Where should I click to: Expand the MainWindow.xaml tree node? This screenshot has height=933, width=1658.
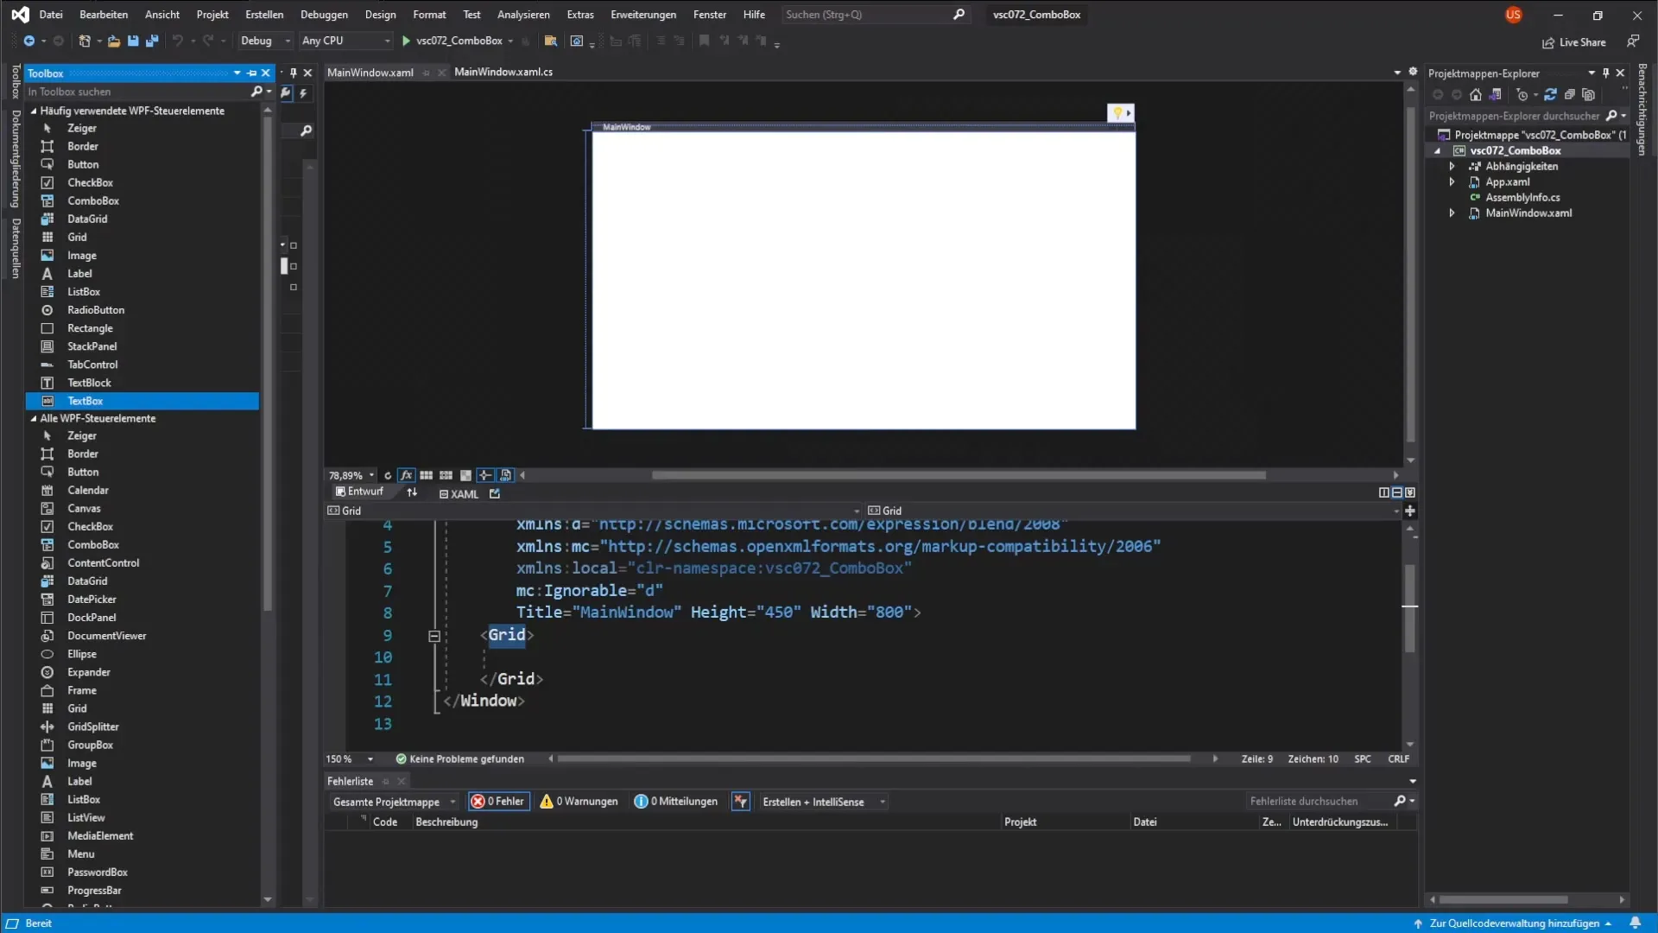click(x=1452, y=213)
